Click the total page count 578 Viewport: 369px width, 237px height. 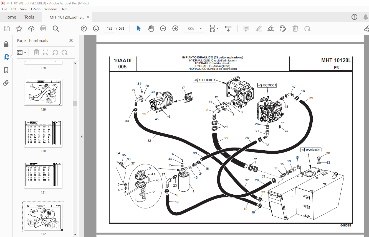122,29
